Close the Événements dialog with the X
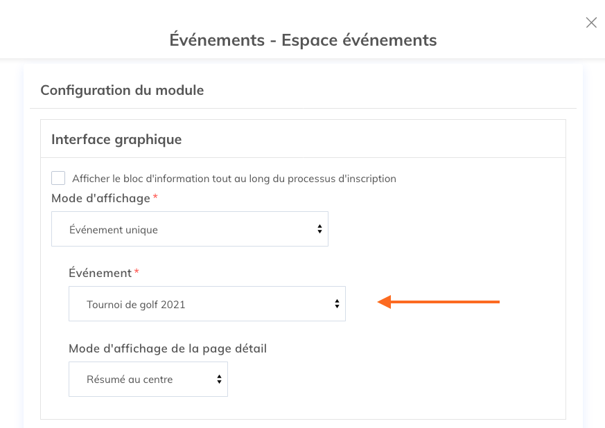Viewport: 605px width, 428px height. tap(590, 22)
